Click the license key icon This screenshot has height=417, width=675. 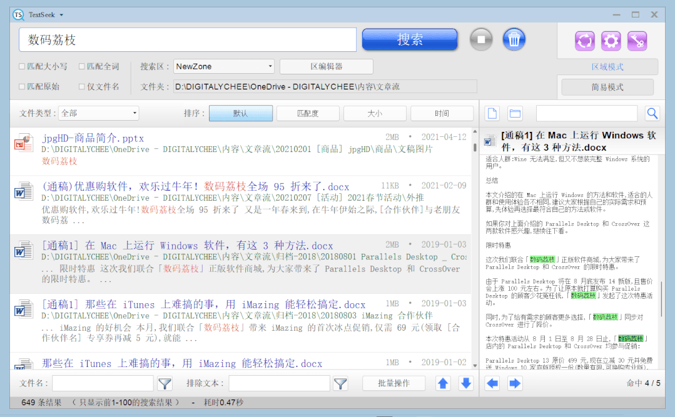coord(637,40)
